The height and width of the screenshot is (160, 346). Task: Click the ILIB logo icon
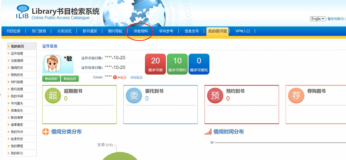(x=22, y=12)
